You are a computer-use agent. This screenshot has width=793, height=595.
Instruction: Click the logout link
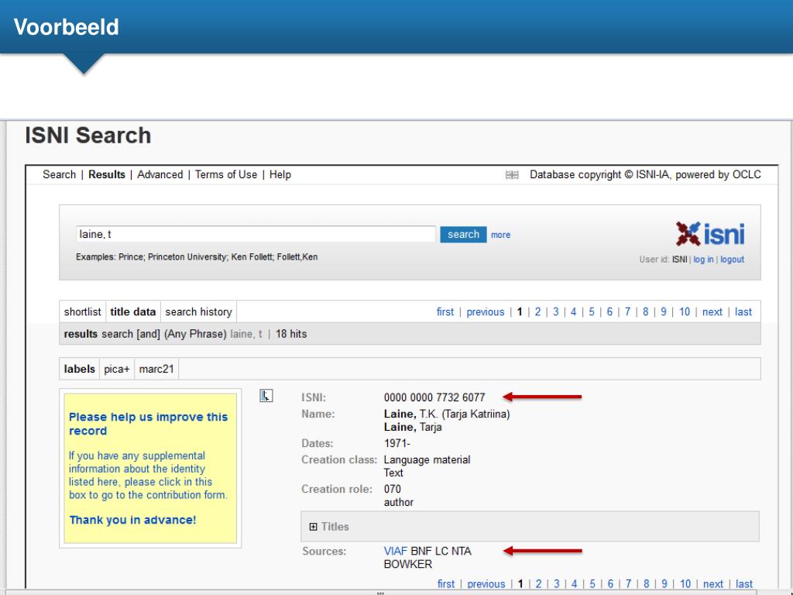[x=732, y=259]
